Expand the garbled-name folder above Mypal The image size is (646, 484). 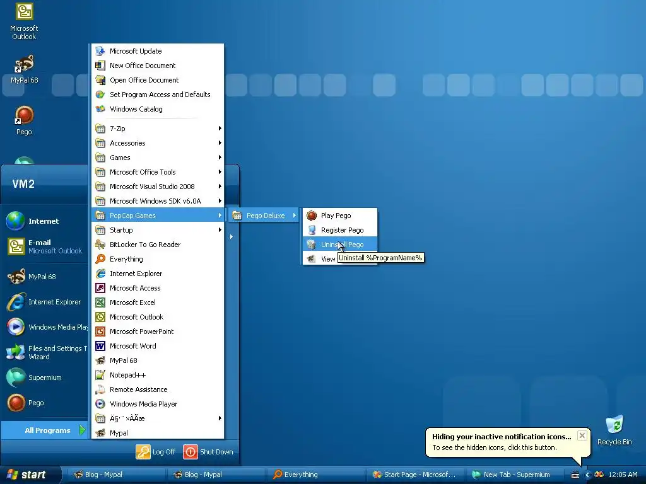(x=158, y=418)
